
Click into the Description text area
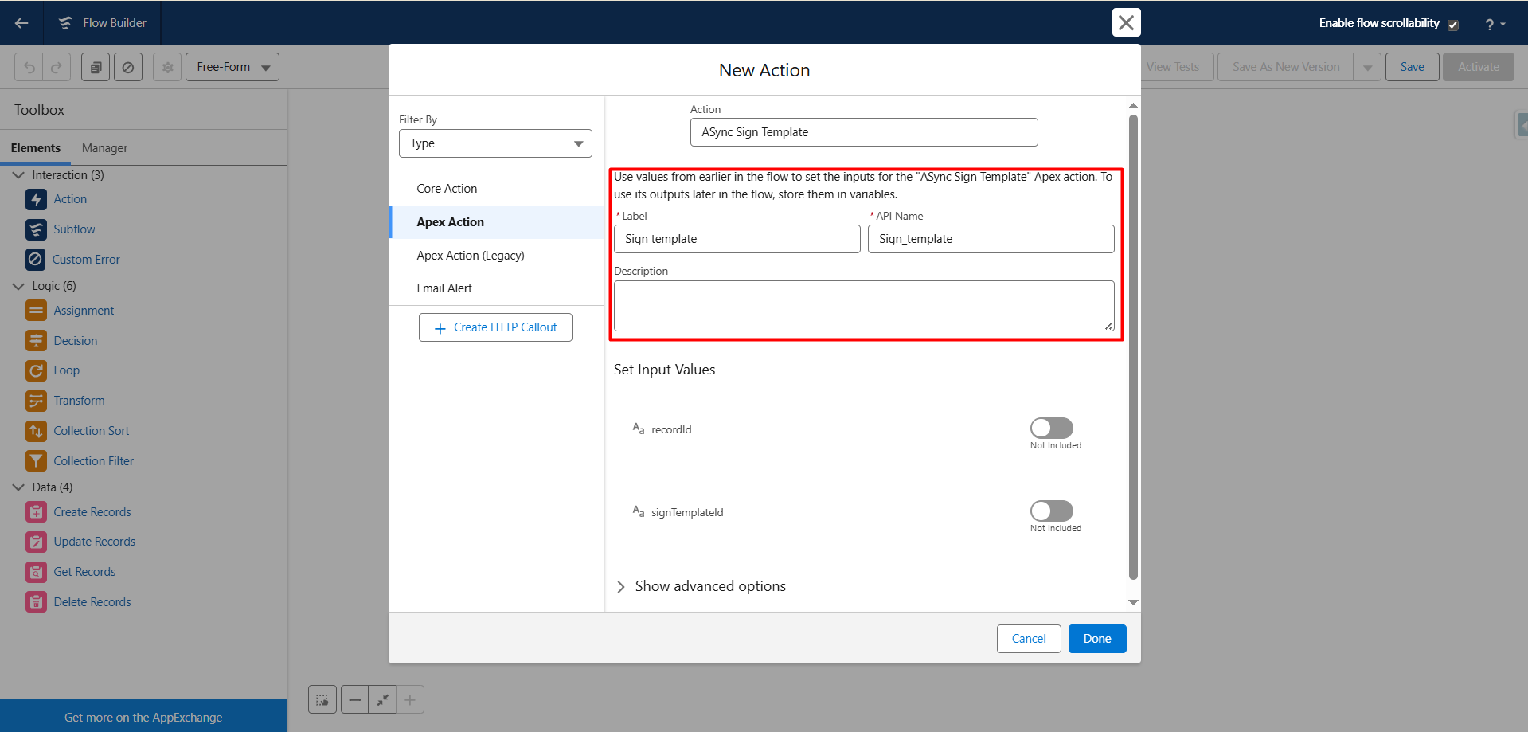863,306
